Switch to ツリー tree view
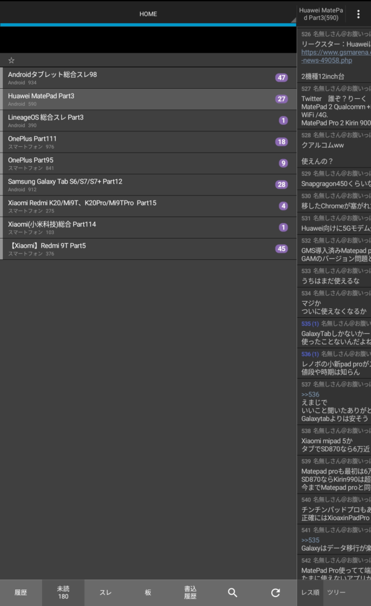Viewport: 371px width, 606px height. click(336, 592)
